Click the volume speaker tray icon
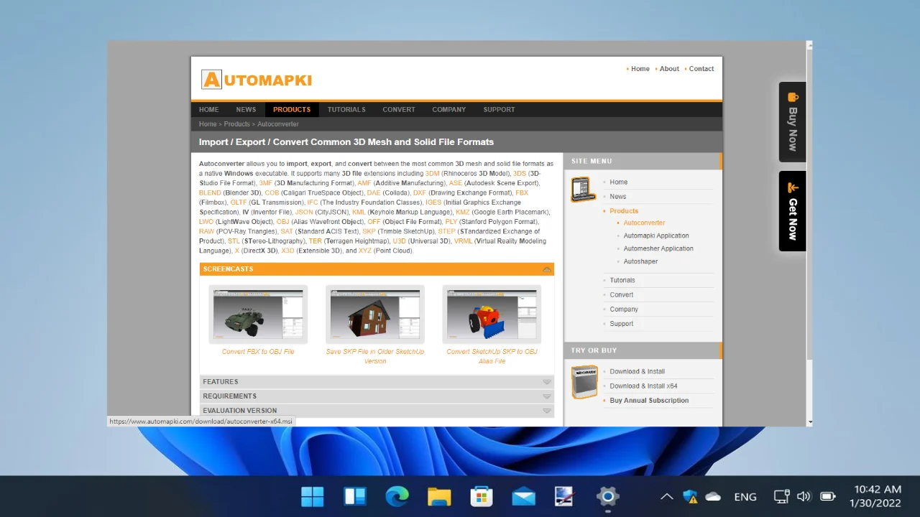The width and height of the screenshot is (920, 517). [x=804, y=496]
